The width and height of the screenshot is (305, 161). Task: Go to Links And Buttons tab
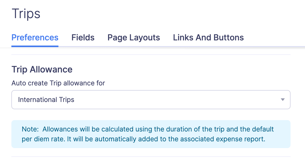coord(208,38)
